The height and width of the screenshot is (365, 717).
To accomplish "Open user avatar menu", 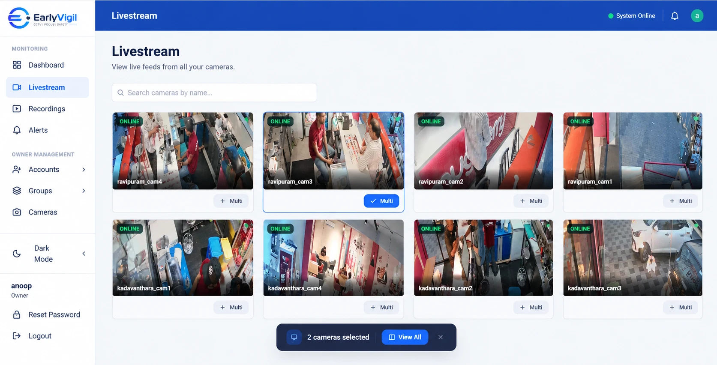I will coord(697,16).
